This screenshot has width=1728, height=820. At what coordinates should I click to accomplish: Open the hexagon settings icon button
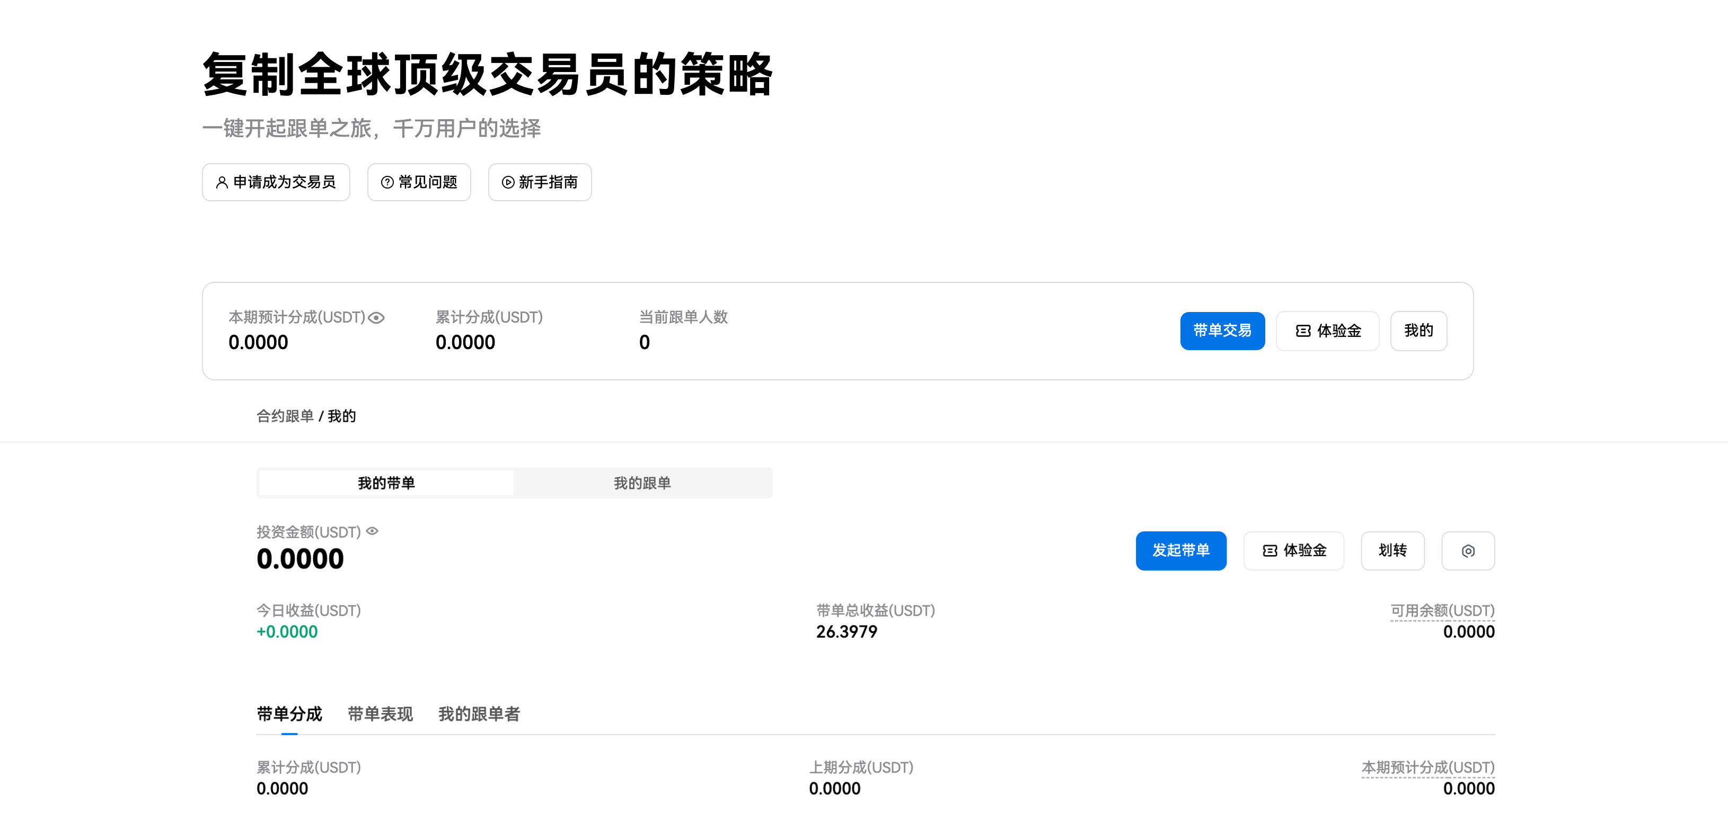click(1468, 550)
